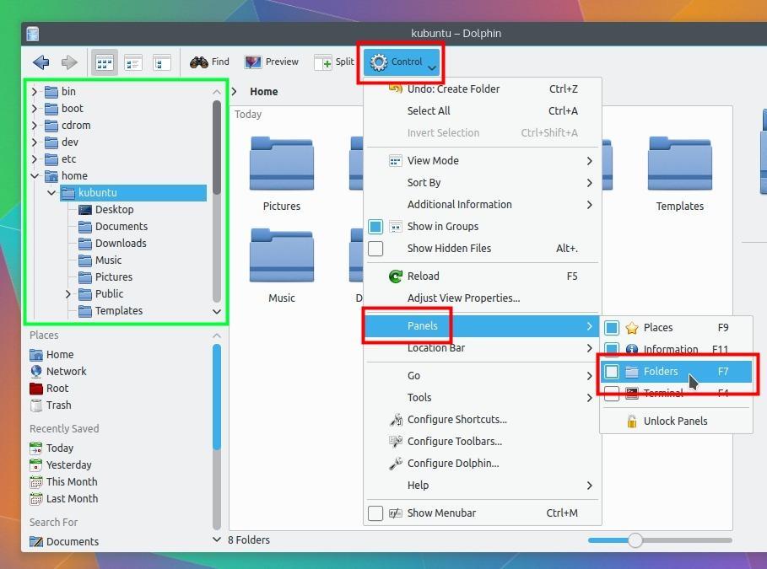Click the Back navigation arrow

pyautogui.click(x=40, y=62)
